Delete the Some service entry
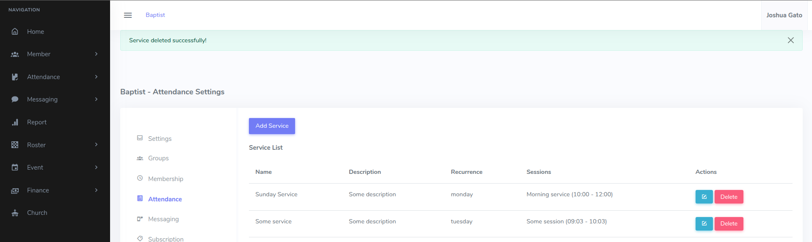The height and width of the screenshot is (242, 812). tap(729, 224)
